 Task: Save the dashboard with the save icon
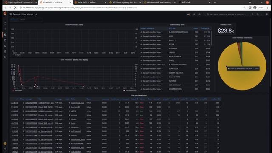[194, 14]
